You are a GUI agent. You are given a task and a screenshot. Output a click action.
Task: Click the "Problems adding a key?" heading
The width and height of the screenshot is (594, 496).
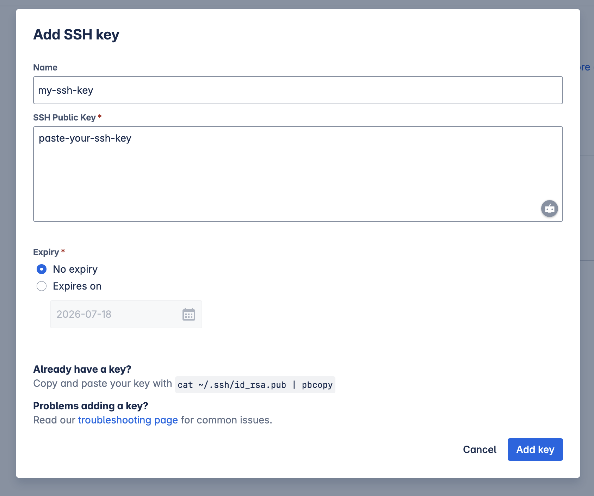pyautogui.click(x=91, y=406)
